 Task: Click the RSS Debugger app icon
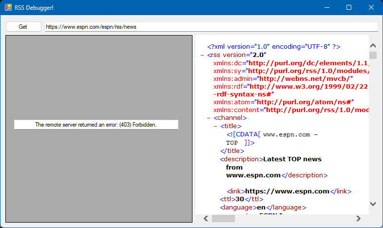[x=8, y=7]
